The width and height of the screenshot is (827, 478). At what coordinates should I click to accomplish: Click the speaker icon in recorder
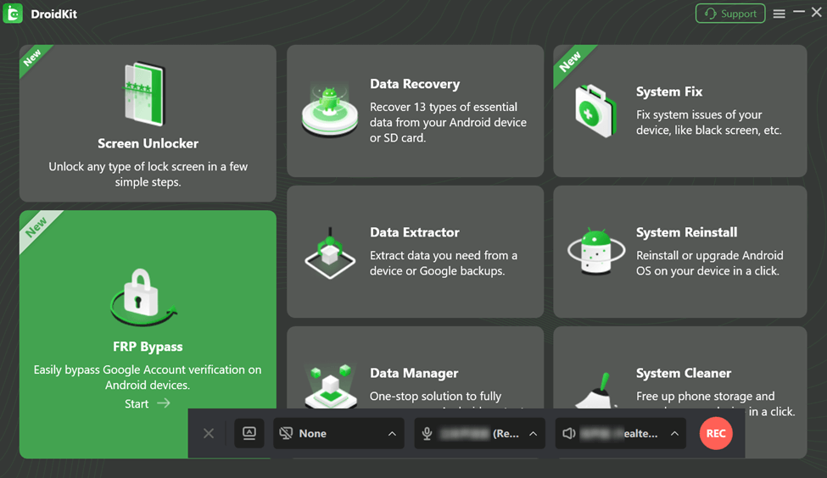pos(568,433)
